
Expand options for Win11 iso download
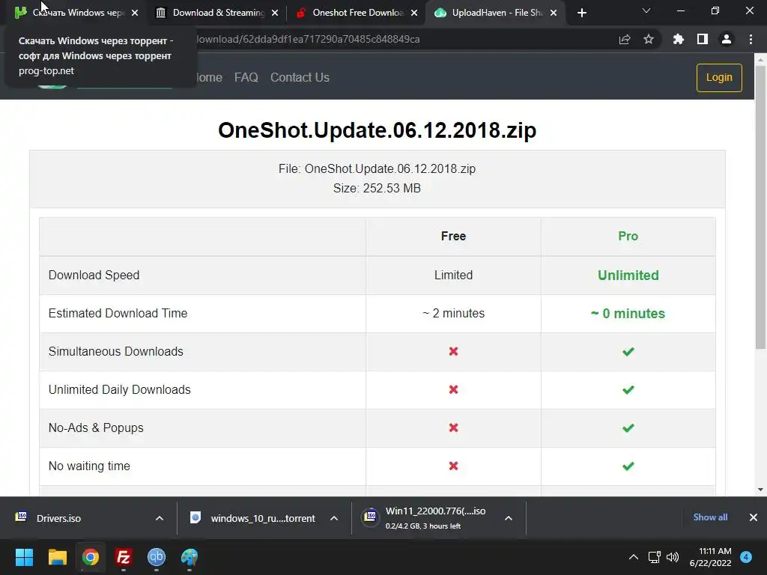pyautogui.click(x=509, y=518)
